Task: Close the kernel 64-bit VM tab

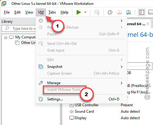Action: click(x=148, y=24)
